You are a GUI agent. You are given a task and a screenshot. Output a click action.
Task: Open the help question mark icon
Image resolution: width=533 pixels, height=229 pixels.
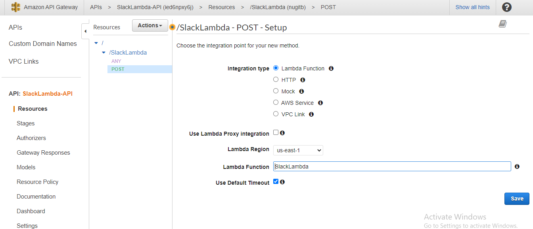coord(507,7)
